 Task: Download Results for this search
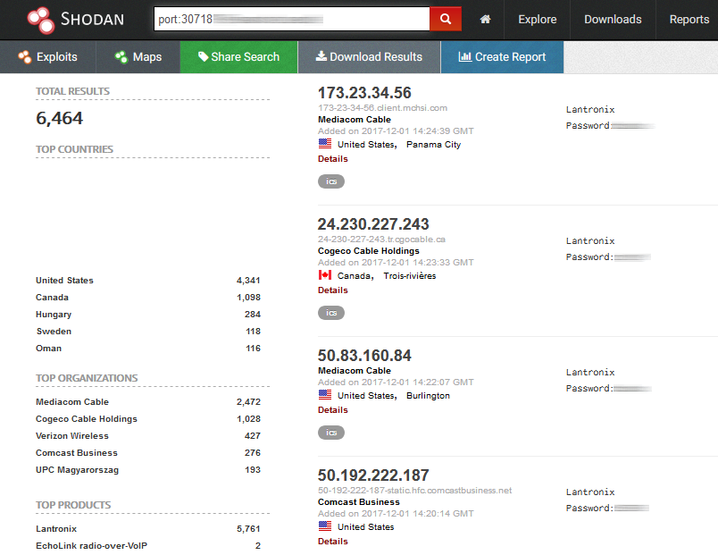pyautogui.click(x=369, y=57)
